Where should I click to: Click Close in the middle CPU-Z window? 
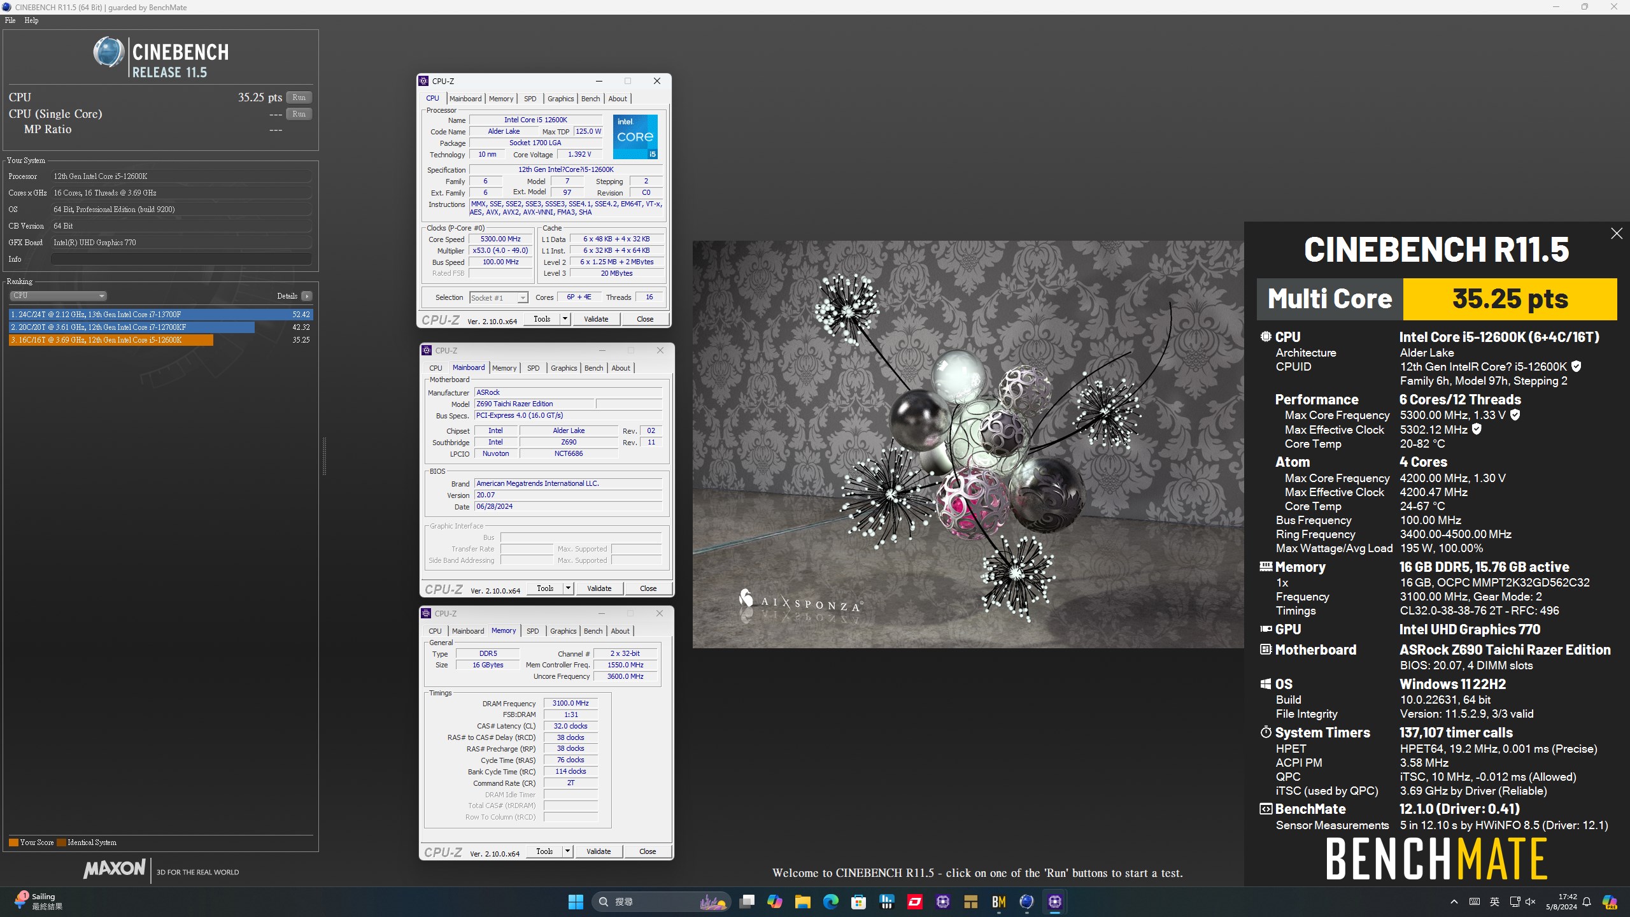[648, 588]
